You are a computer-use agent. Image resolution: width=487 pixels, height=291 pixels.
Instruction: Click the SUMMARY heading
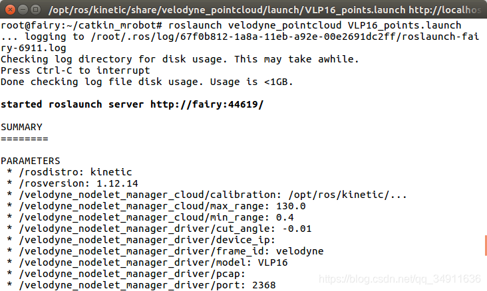21,127
